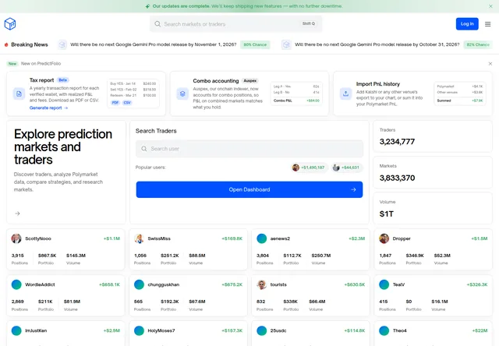Click the Tax report document icon

click(x=19, y=94)
